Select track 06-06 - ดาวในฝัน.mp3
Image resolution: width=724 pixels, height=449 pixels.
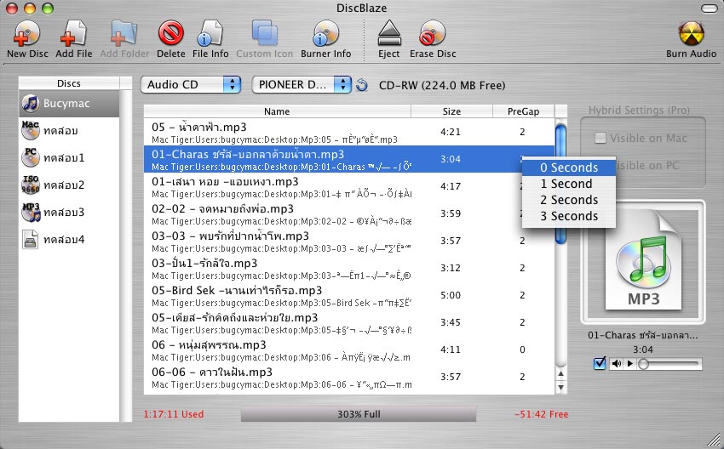[x=349, y=377]
